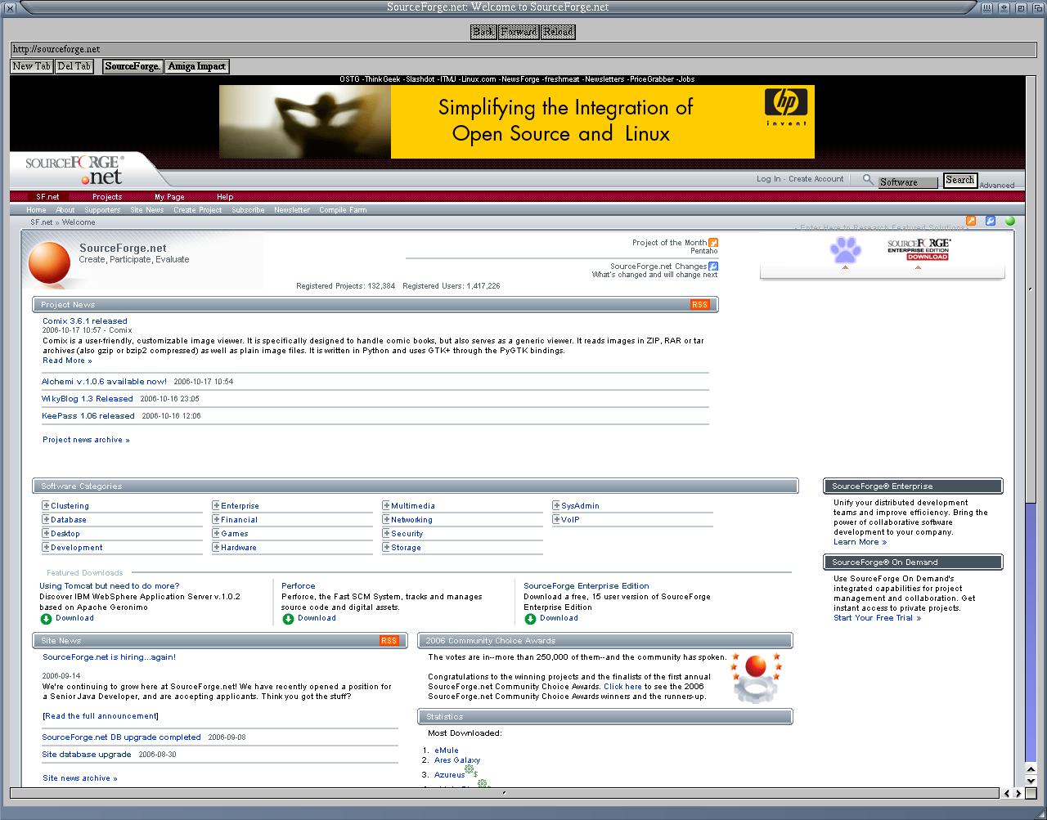Expand the Financial category

[216, 520]
